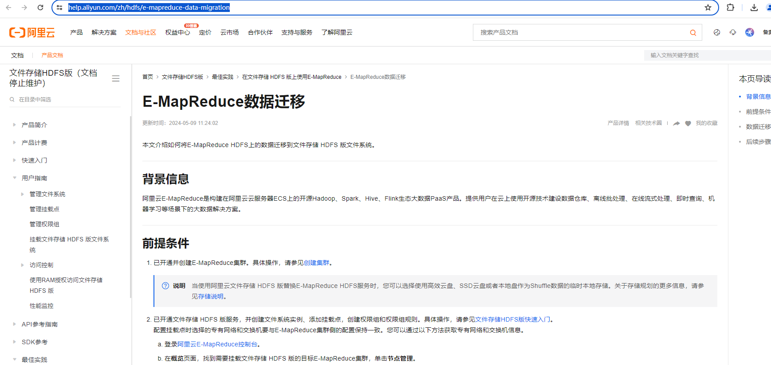Switch to 文档 tab
Viewport: 771px width, 365px height.
17,55
